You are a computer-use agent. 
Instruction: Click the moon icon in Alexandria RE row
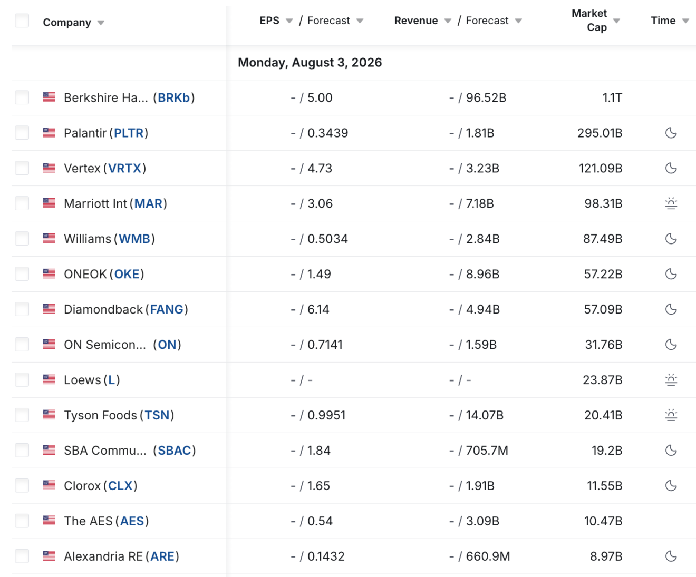coord(671,556)
